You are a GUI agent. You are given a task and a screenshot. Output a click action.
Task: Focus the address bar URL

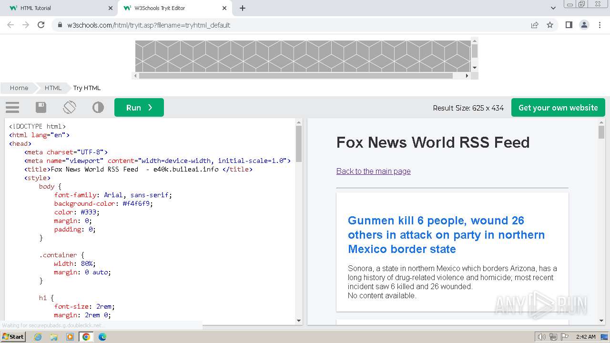point(149,25)
